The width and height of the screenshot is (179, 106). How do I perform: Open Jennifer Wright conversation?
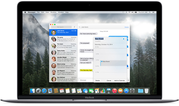63,59
